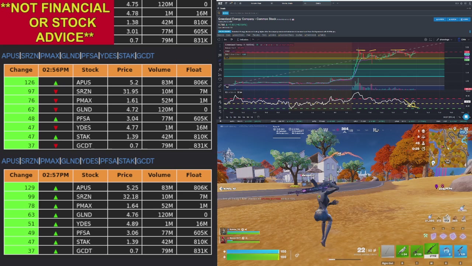Click YDES in the 02:57PM table
This screenshot has height=266, width=472.
[84, 224]
